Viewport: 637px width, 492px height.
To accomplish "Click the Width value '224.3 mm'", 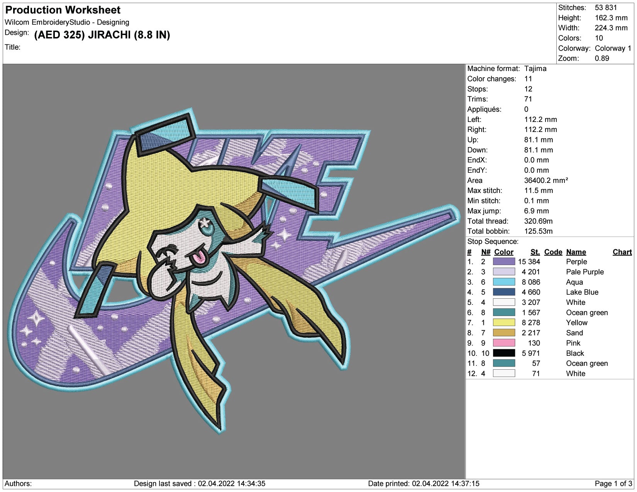I will point(611,28).
